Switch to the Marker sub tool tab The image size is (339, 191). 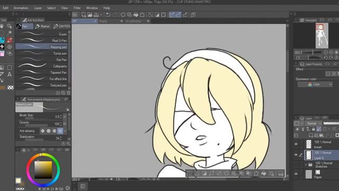pyautogui.click(x=42, y=26)
